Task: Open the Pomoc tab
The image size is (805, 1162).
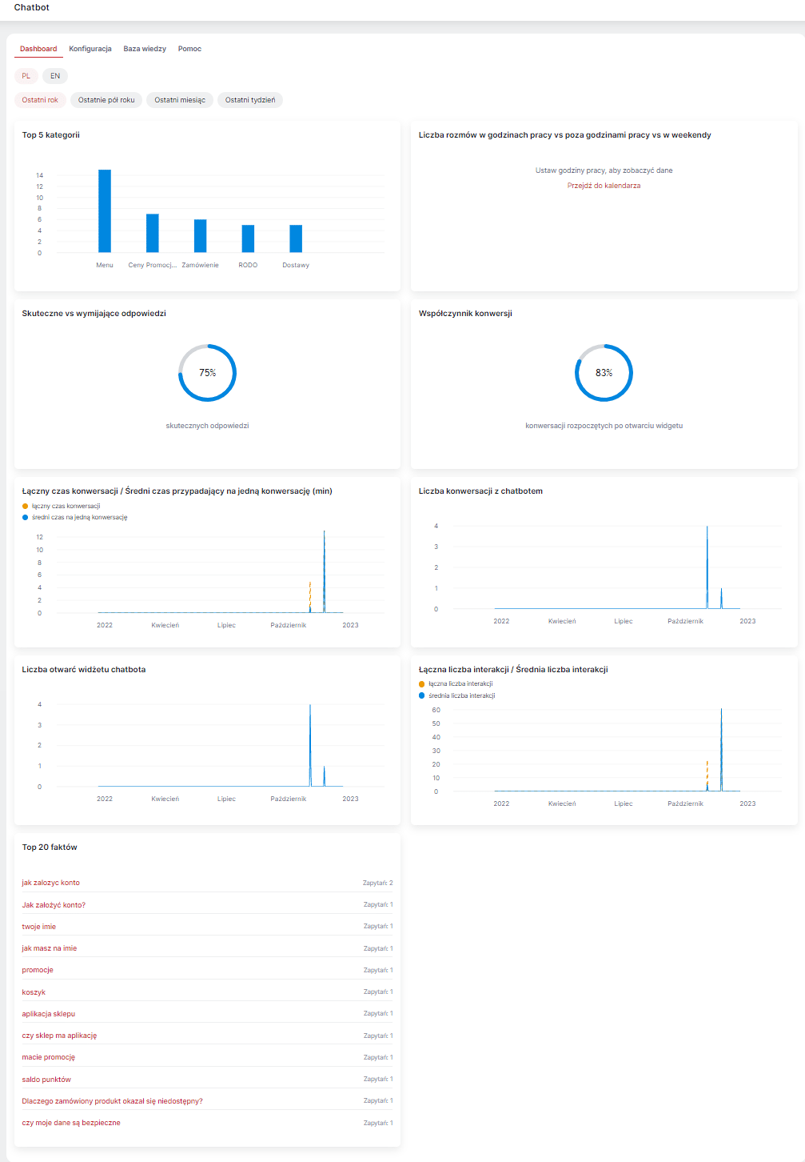Action: click(189, 49)
